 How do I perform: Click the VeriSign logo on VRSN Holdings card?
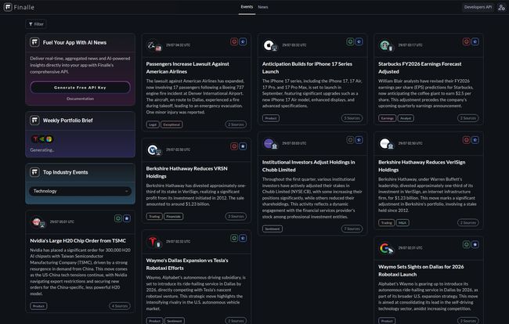(152, 149)
